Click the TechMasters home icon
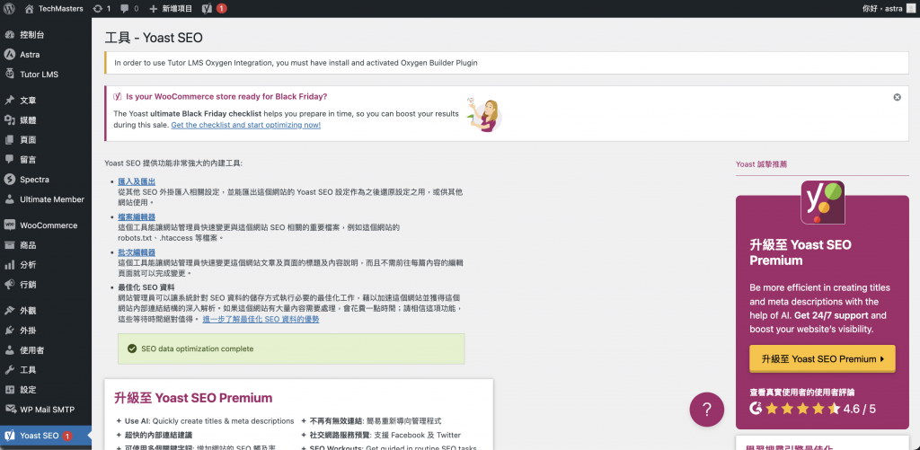The image size is (920, 450). 30,8
